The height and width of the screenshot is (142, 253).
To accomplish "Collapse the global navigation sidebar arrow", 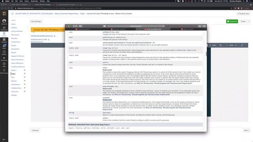I will click(x=4, y=139).
